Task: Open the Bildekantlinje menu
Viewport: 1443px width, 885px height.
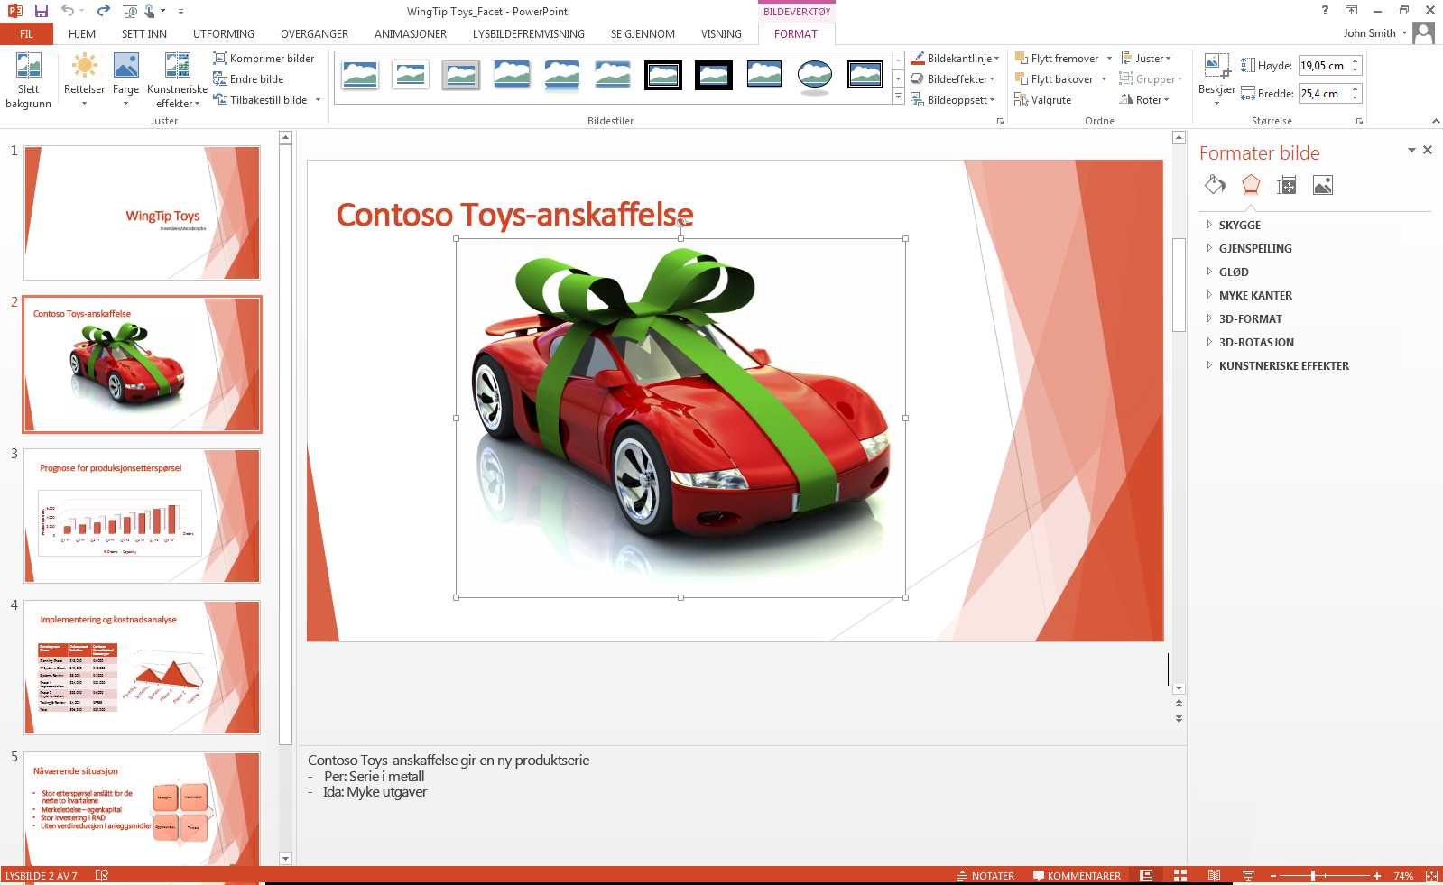Action: (955, 59)
